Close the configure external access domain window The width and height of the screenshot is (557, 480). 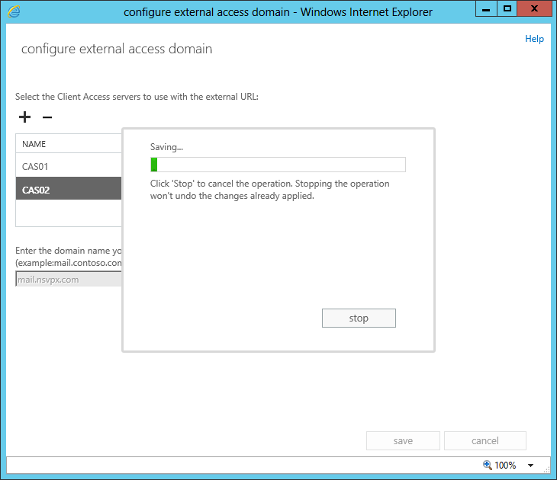tap(535, 9)
